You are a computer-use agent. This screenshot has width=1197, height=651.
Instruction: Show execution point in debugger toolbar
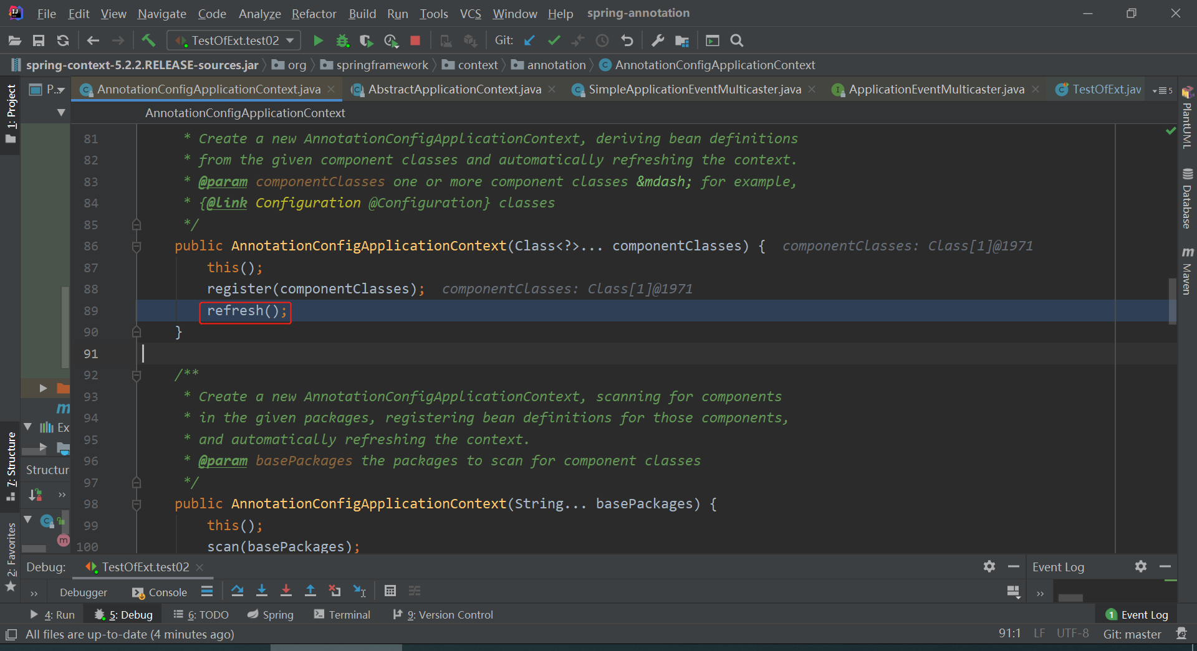click(207, 591)
